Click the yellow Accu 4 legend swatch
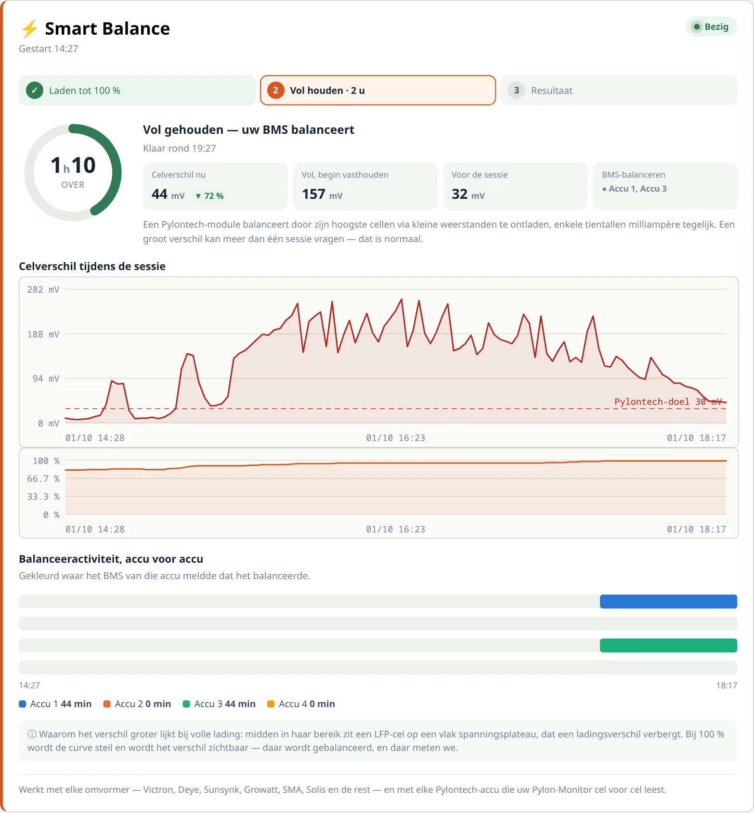754x813 pixels. [x=271, y=704]
